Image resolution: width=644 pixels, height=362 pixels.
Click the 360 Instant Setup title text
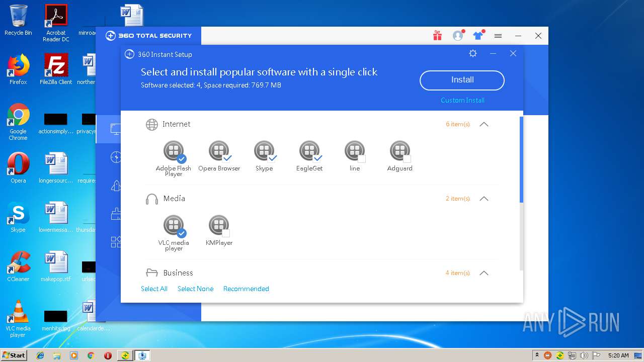(x=165, y=54)
